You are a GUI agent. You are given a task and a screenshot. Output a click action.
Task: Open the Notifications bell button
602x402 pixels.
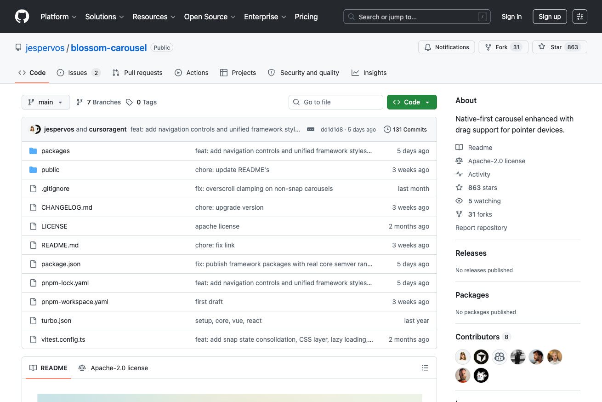[x=446, y=47]
